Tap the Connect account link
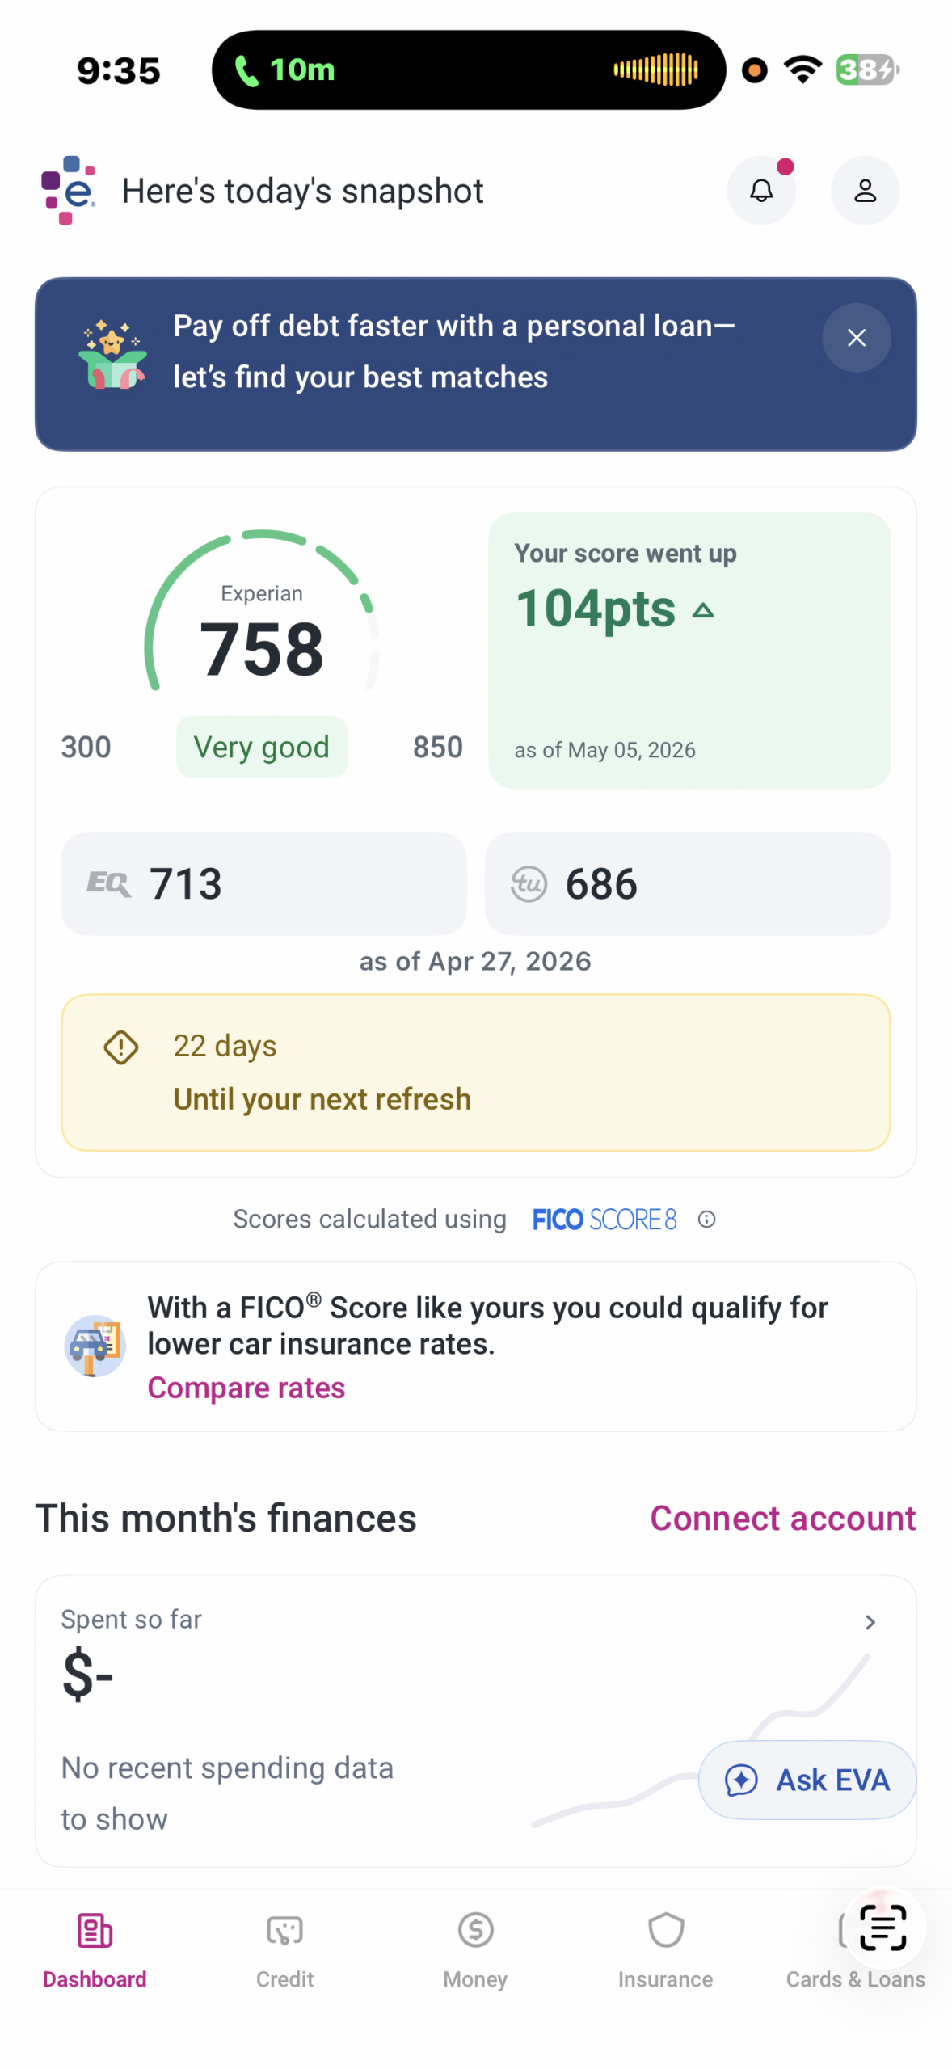The image size is (952, 2069). [x=782, y=1519]
